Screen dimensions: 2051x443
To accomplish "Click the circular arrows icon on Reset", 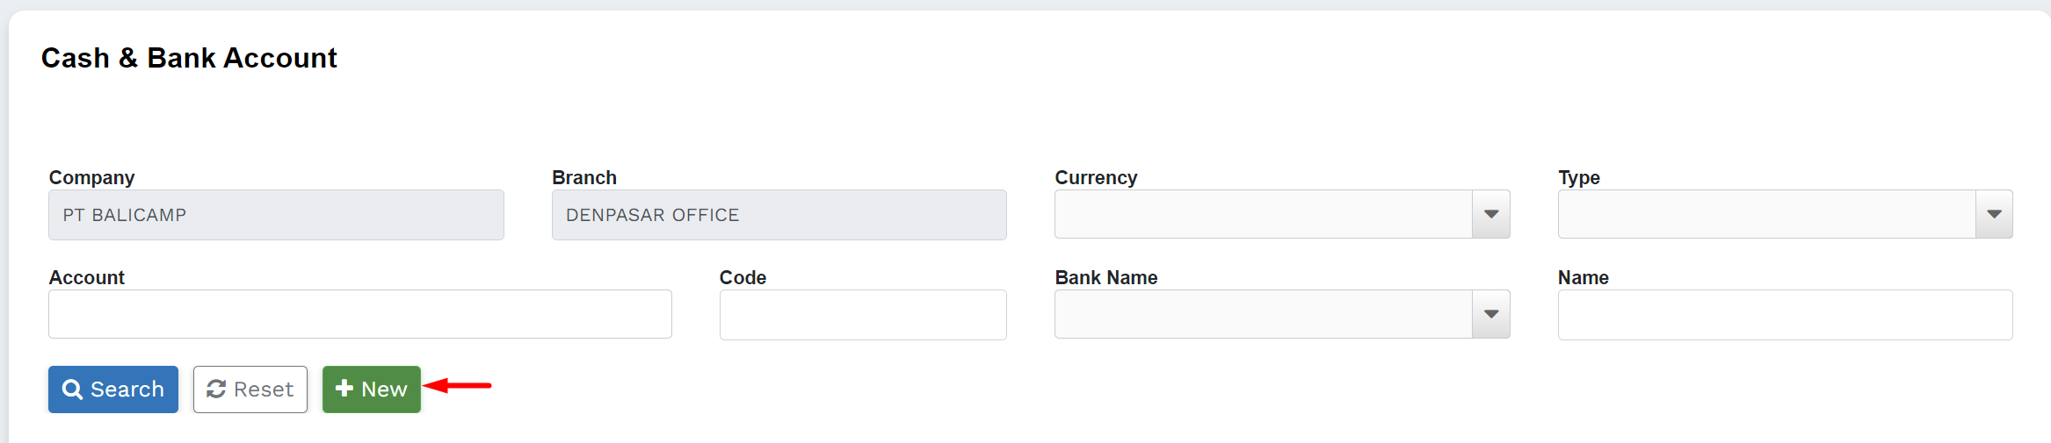I will pyautogui.click(x=216, y=389).
